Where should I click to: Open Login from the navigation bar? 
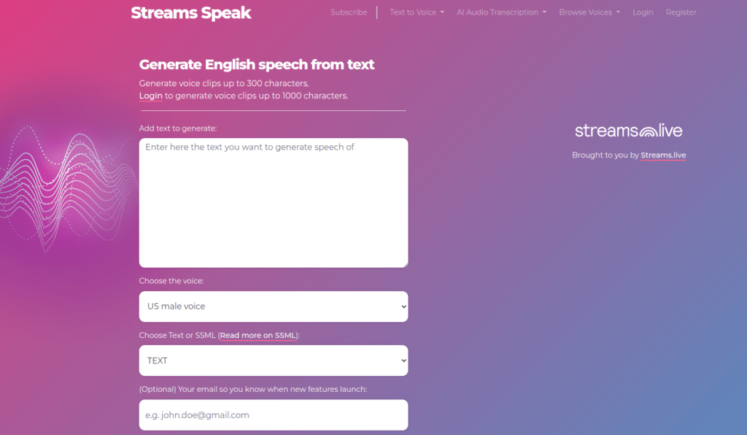643,12
